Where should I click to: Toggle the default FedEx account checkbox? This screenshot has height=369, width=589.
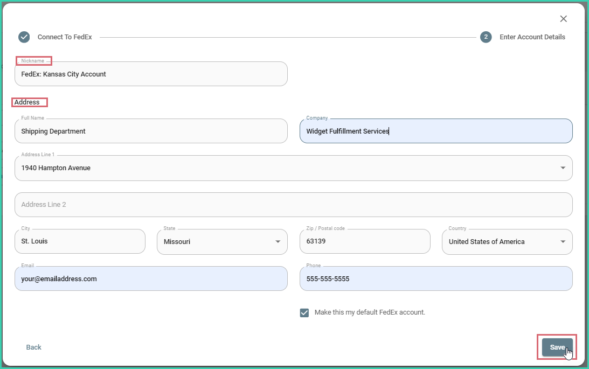pos(304,312)
